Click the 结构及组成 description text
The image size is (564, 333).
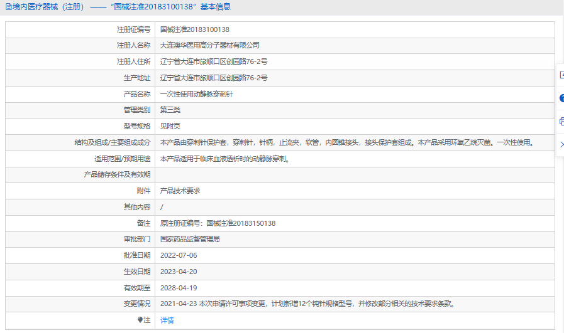pyautogui.click(x=348, y=142)
